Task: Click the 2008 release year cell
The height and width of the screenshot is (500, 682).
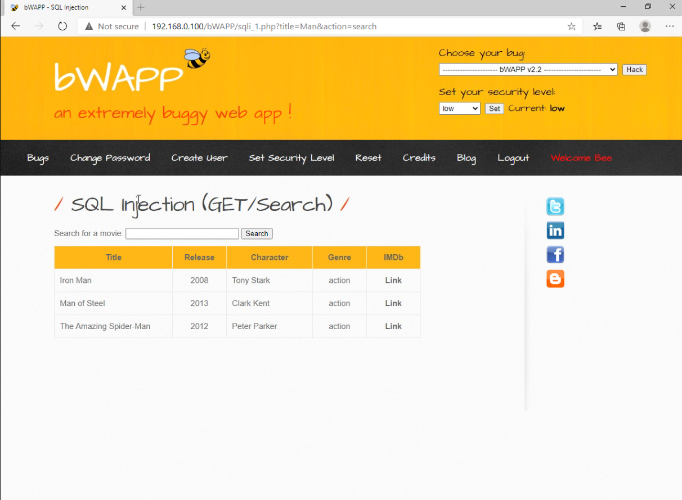Action: pyautogui.click(x=199, y=280)
